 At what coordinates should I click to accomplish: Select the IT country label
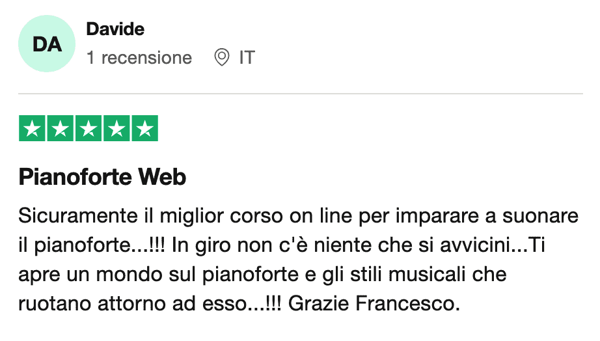pos(247,58)
